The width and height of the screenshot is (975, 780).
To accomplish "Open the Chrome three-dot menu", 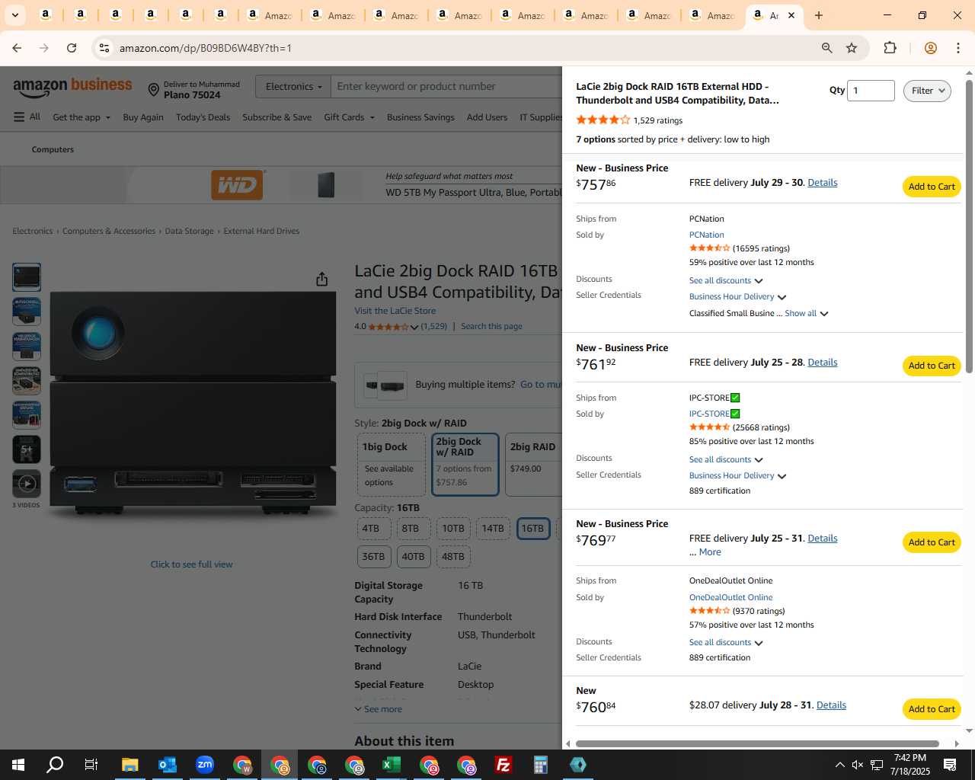I will [958, 48].
